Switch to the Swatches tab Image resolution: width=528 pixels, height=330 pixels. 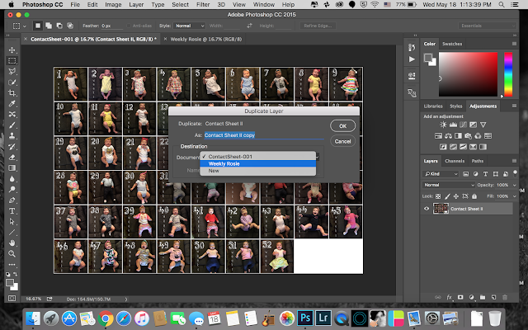[452, 44]
